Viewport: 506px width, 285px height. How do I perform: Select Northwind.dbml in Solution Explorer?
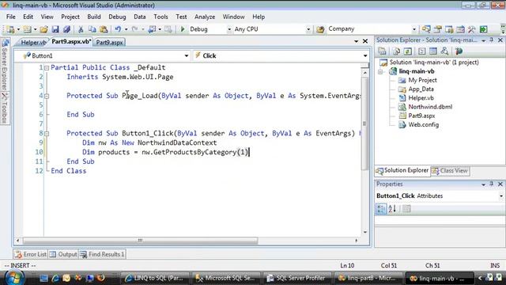pos(430,107)
